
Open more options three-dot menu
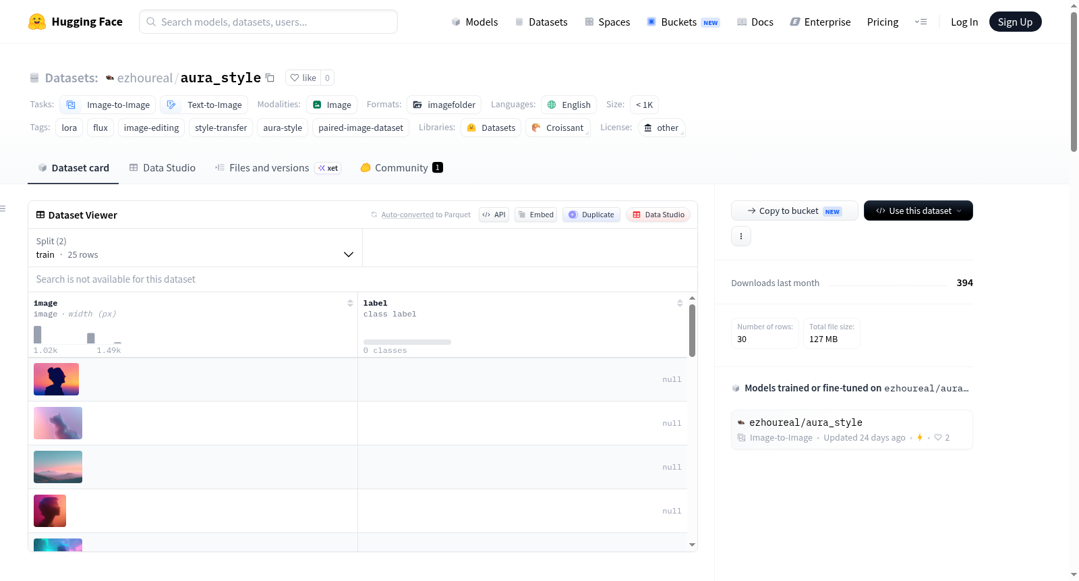(741, 236)
